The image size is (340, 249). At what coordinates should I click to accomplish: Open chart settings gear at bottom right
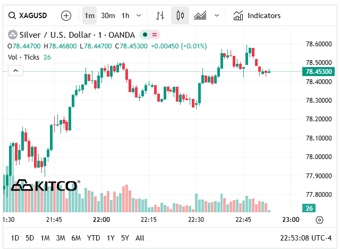[x=319, y=220]
